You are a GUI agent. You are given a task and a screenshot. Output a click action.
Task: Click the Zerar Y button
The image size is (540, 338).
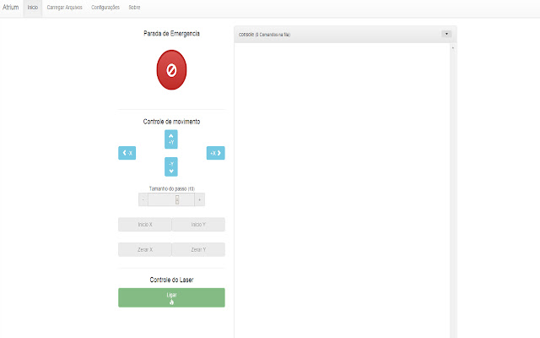point(198,250)
